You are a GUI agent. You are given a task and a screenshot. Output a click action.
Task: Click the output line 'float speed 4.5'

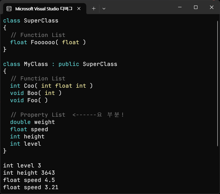click(x=29, y=180)
